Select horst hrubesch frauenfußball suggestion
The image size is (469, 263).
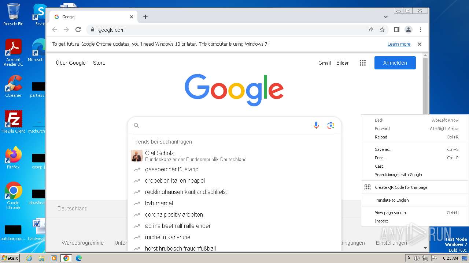[234, 248]
